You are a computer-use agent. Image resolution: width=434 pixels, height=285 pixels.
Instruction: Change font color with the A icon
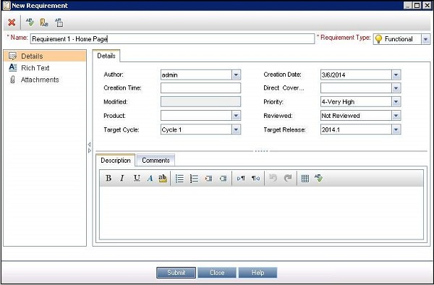[x=150, y=178]
